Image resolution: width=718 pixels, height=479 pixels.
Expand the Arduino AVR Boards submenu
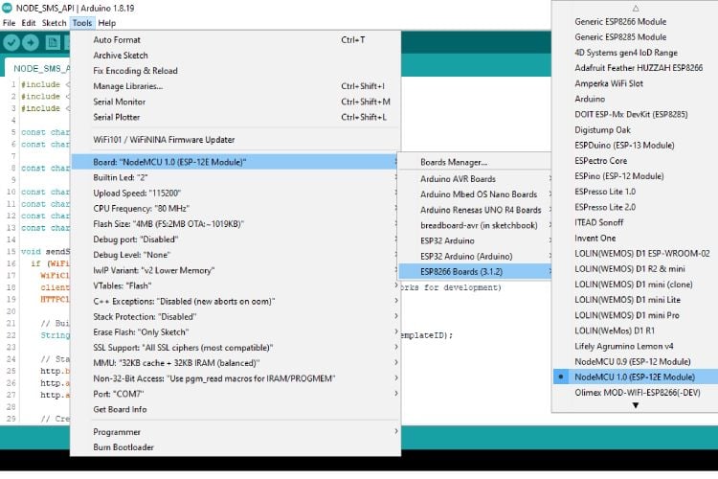475,179
